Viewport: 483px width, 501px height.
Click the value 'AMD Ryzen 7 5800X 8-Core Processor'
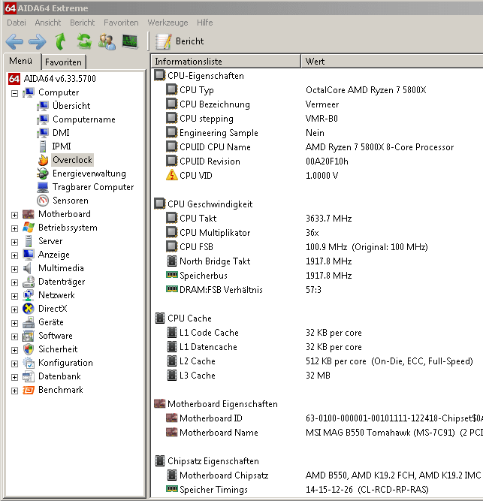379,147
